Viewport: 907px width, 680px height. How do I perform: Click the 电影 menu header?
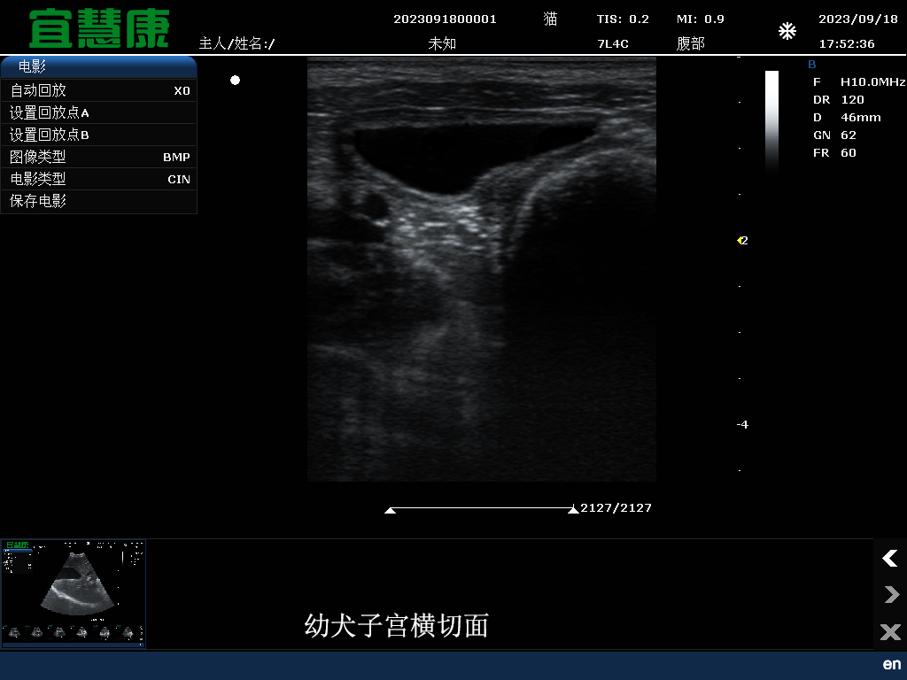point(98,67)
